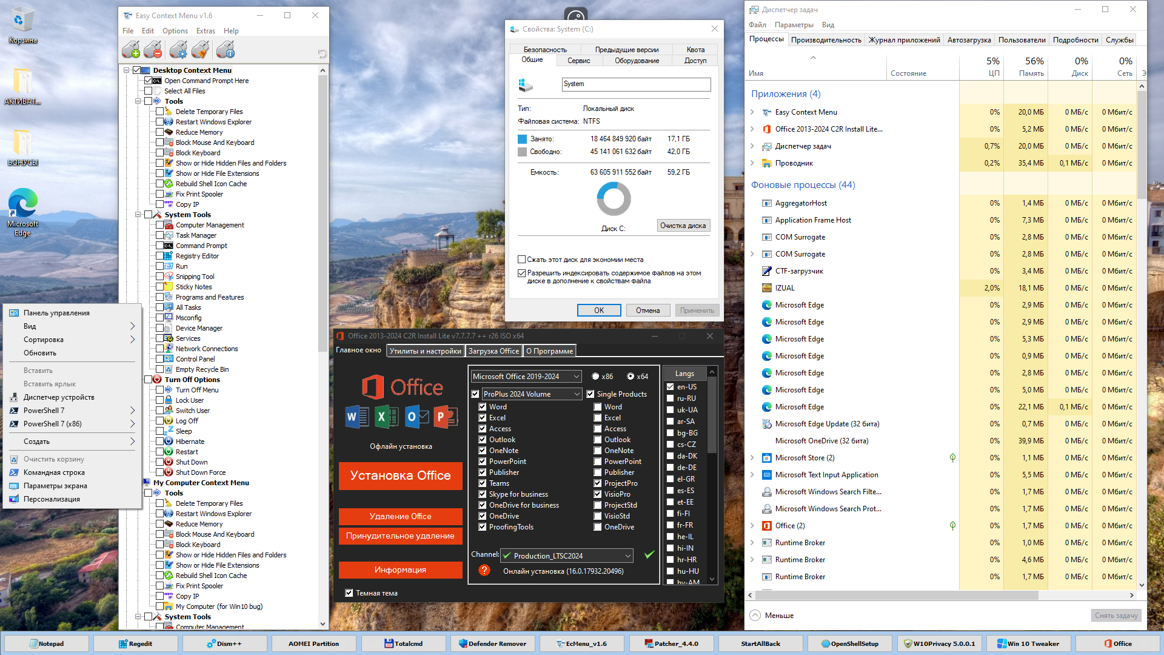Expand the Вид submenu arrow in context menu
This screenshot has height=655, width=1164.
(x=132, y=326)
